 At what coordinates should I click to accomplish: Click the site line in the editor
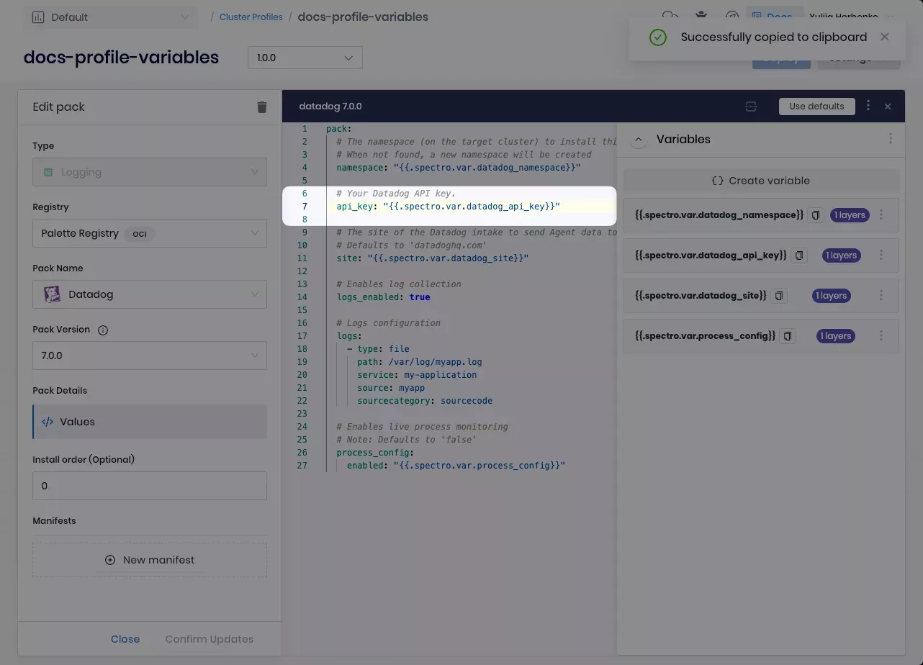(432, 258)
